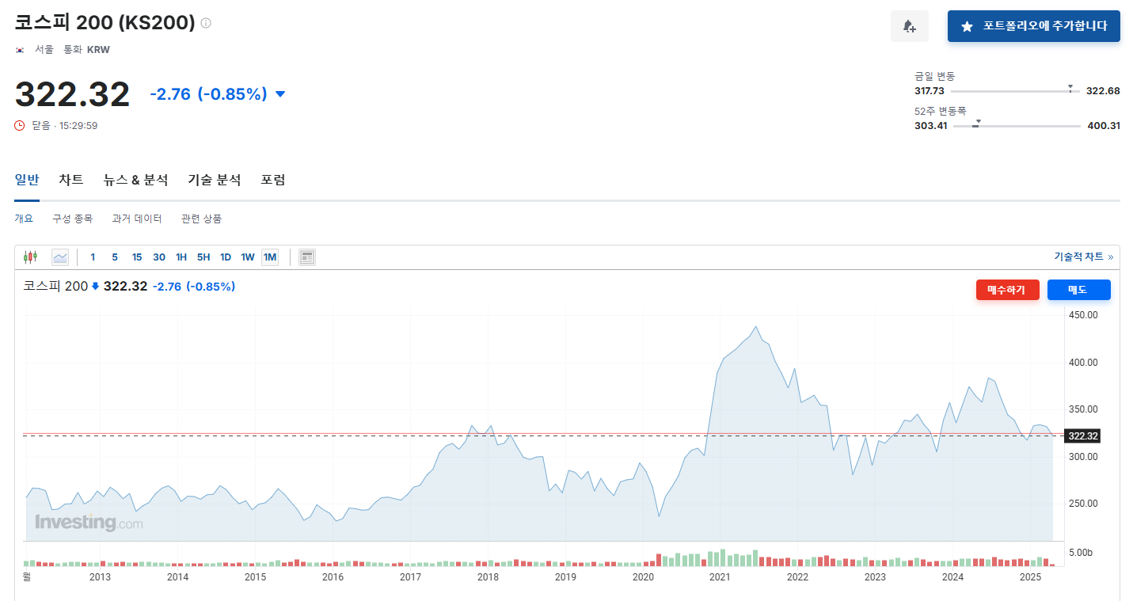
Task: Toggle the 1H interval option
Action: [x=182, y=257]
